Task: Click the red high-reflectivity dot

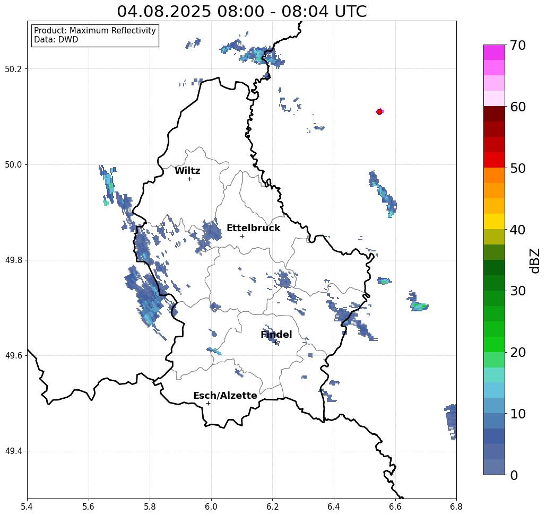Action: pyautogui.click(x=379, y=112)
